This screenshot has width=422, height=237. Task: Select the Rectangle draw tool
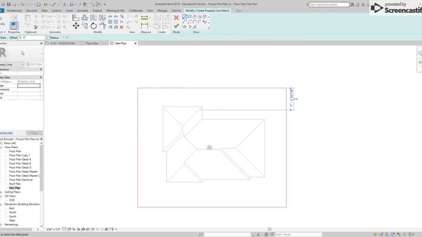point(189,16)
